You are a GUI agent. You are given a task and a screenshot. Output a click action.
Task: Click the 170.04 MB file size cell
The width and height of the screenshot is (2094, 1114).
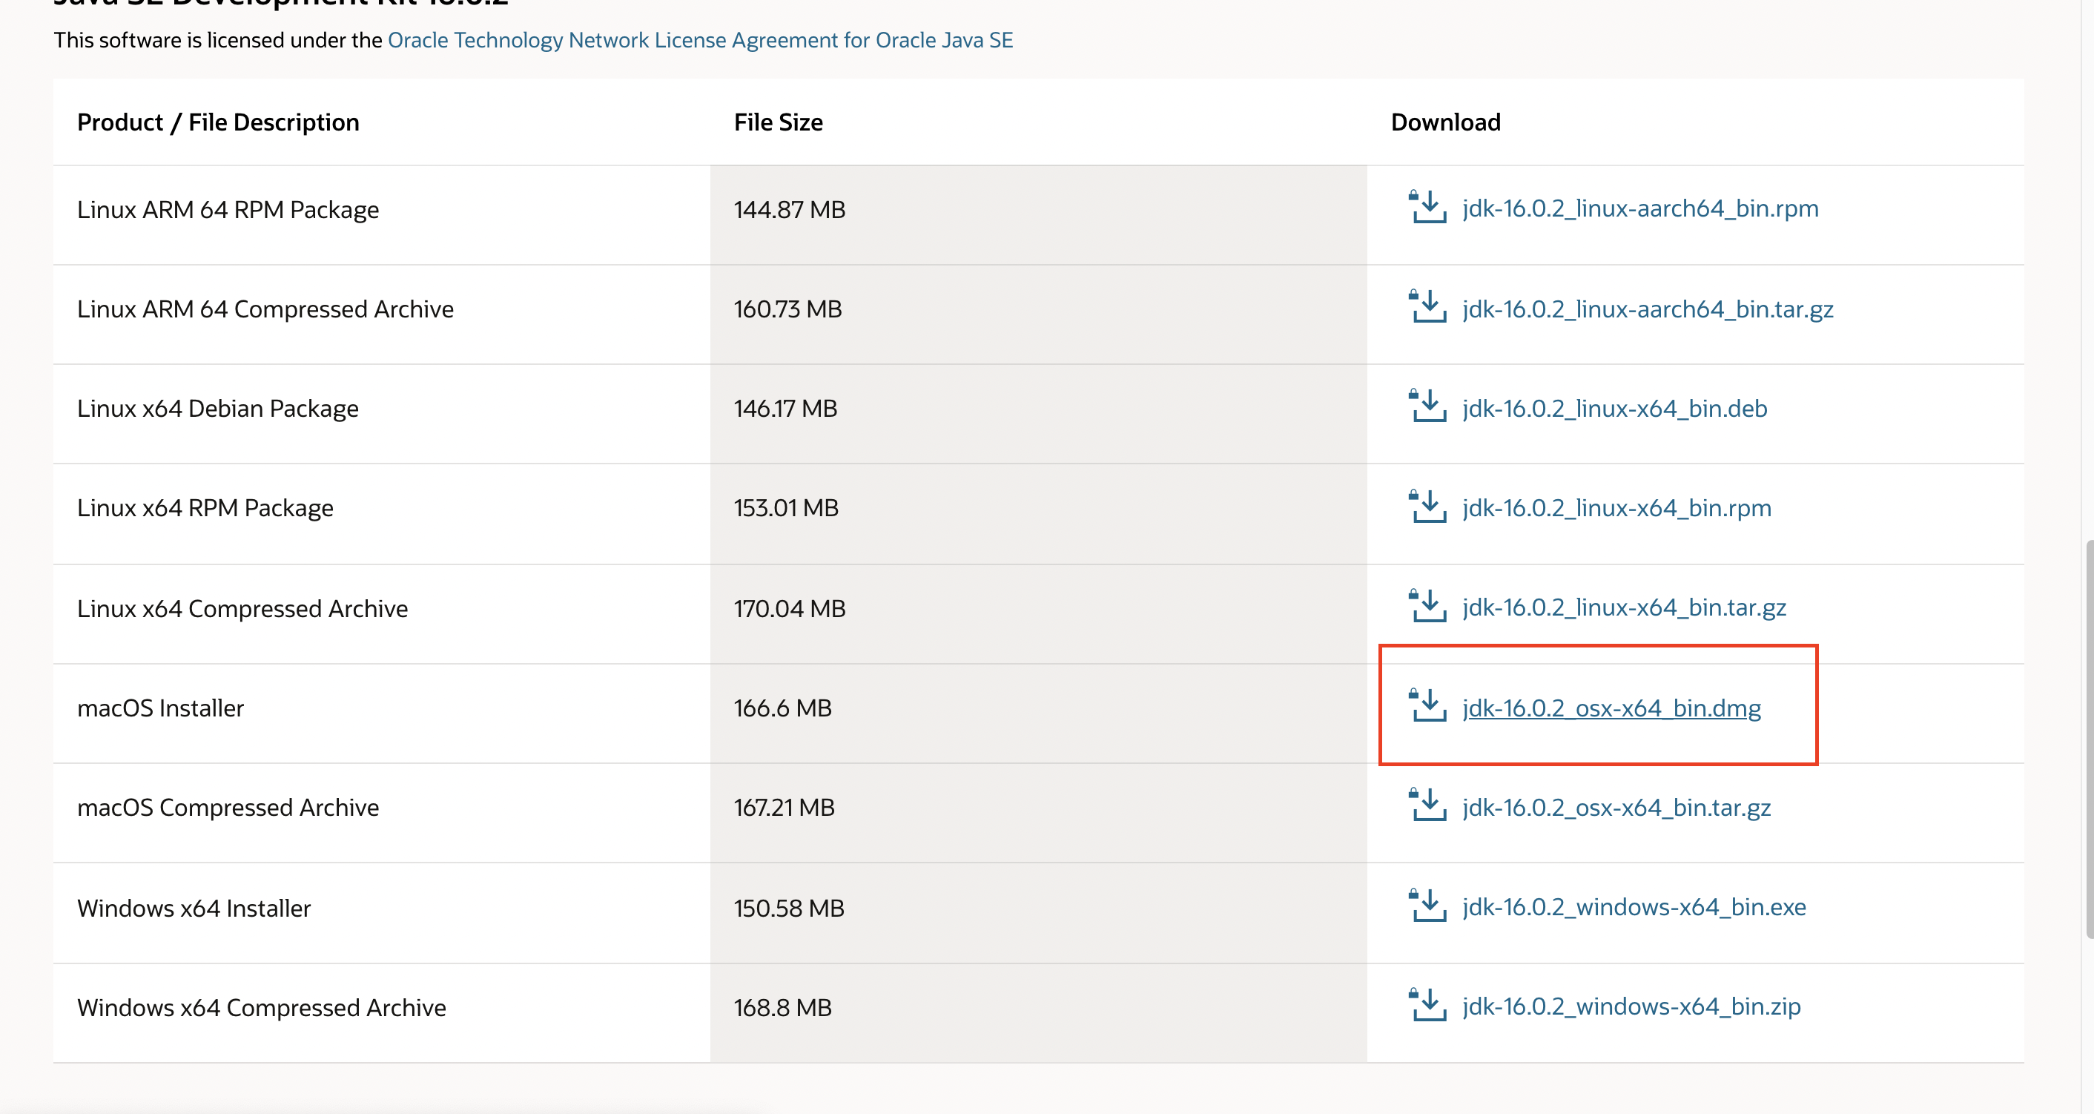click(1039, 614)
